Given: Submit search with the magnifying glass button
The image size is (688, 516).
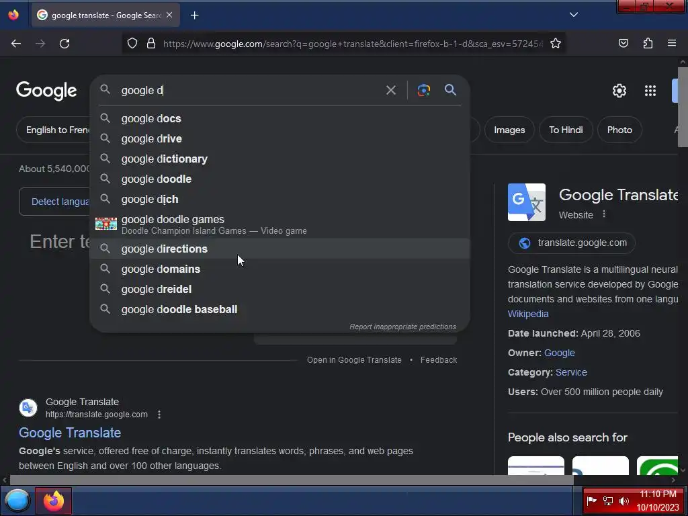Looking at the screenshot, I should point(450,90).
